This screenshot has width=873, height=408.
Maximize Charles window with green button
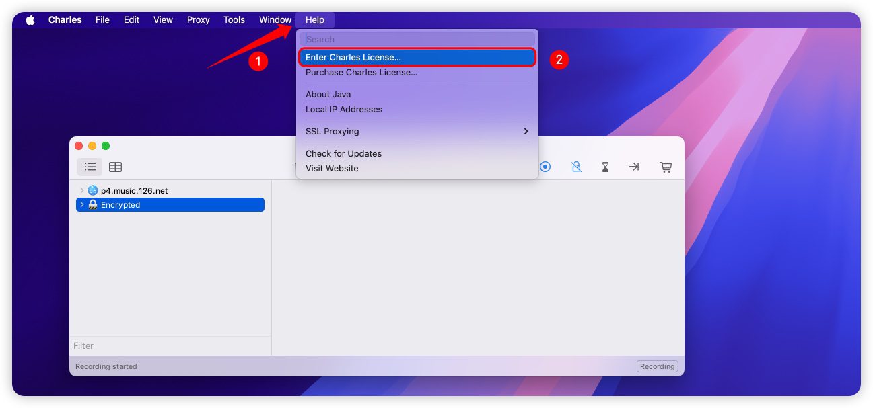coord(106,146)
